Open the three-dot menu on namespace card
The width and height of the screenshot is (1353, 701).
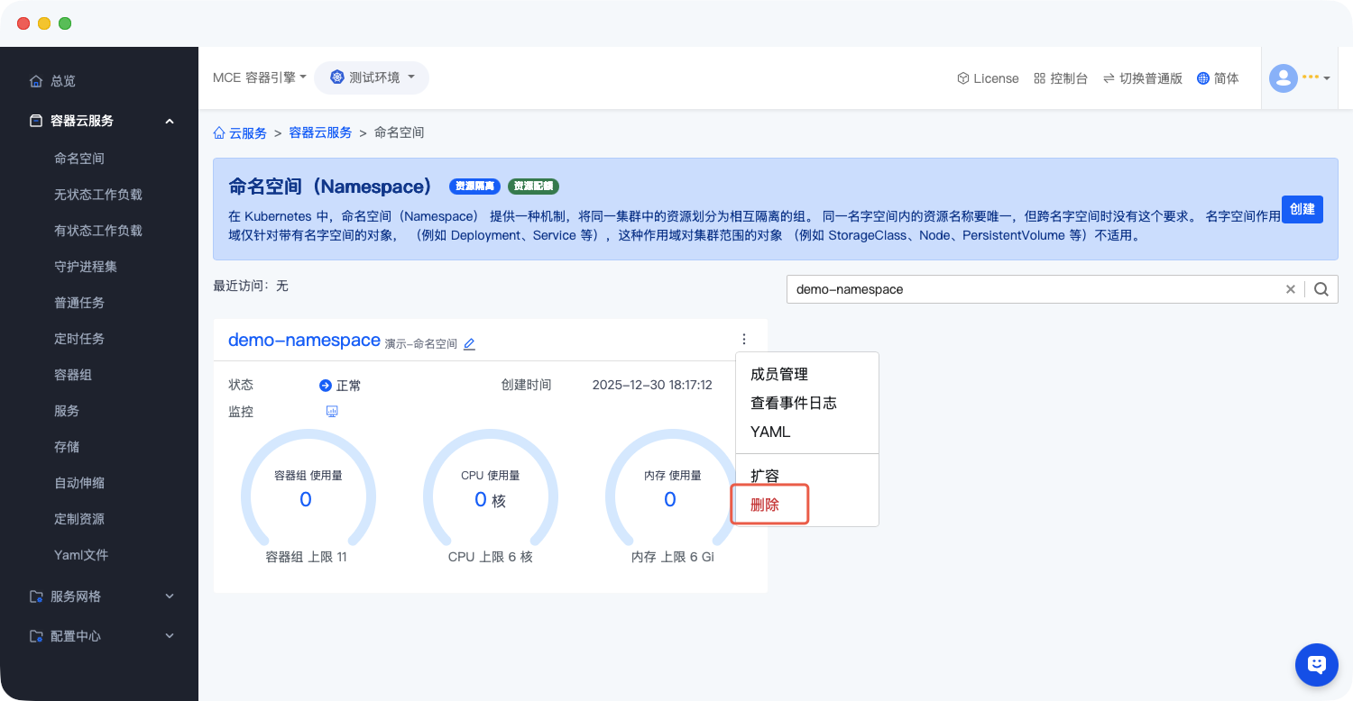click(x=744, y=340)
